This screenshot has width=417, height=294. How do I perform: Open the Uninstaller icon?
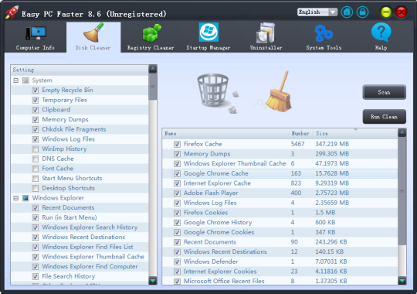tap(266, 32)
